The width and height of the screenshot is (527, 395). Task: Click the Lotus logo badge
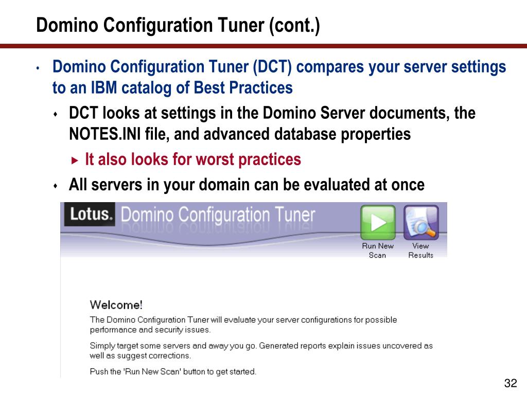(x=90, y=214)
